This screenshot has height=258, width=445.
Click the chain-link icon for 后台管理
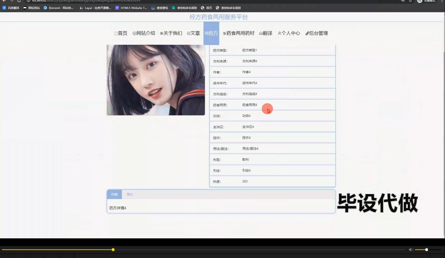tap(307, 33)
